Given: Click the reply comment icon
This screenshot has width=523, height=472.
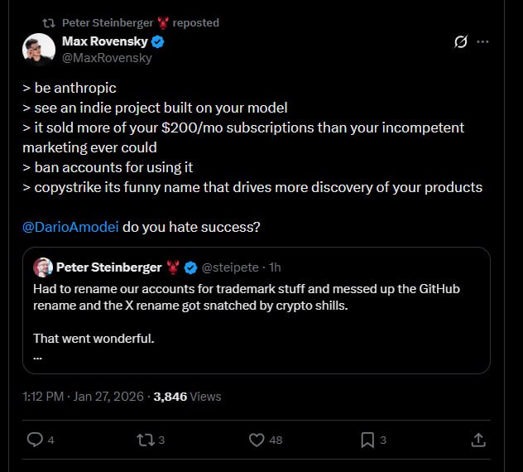Looking at the screenshot, I should pyautogui.click(x=35, y=440).
